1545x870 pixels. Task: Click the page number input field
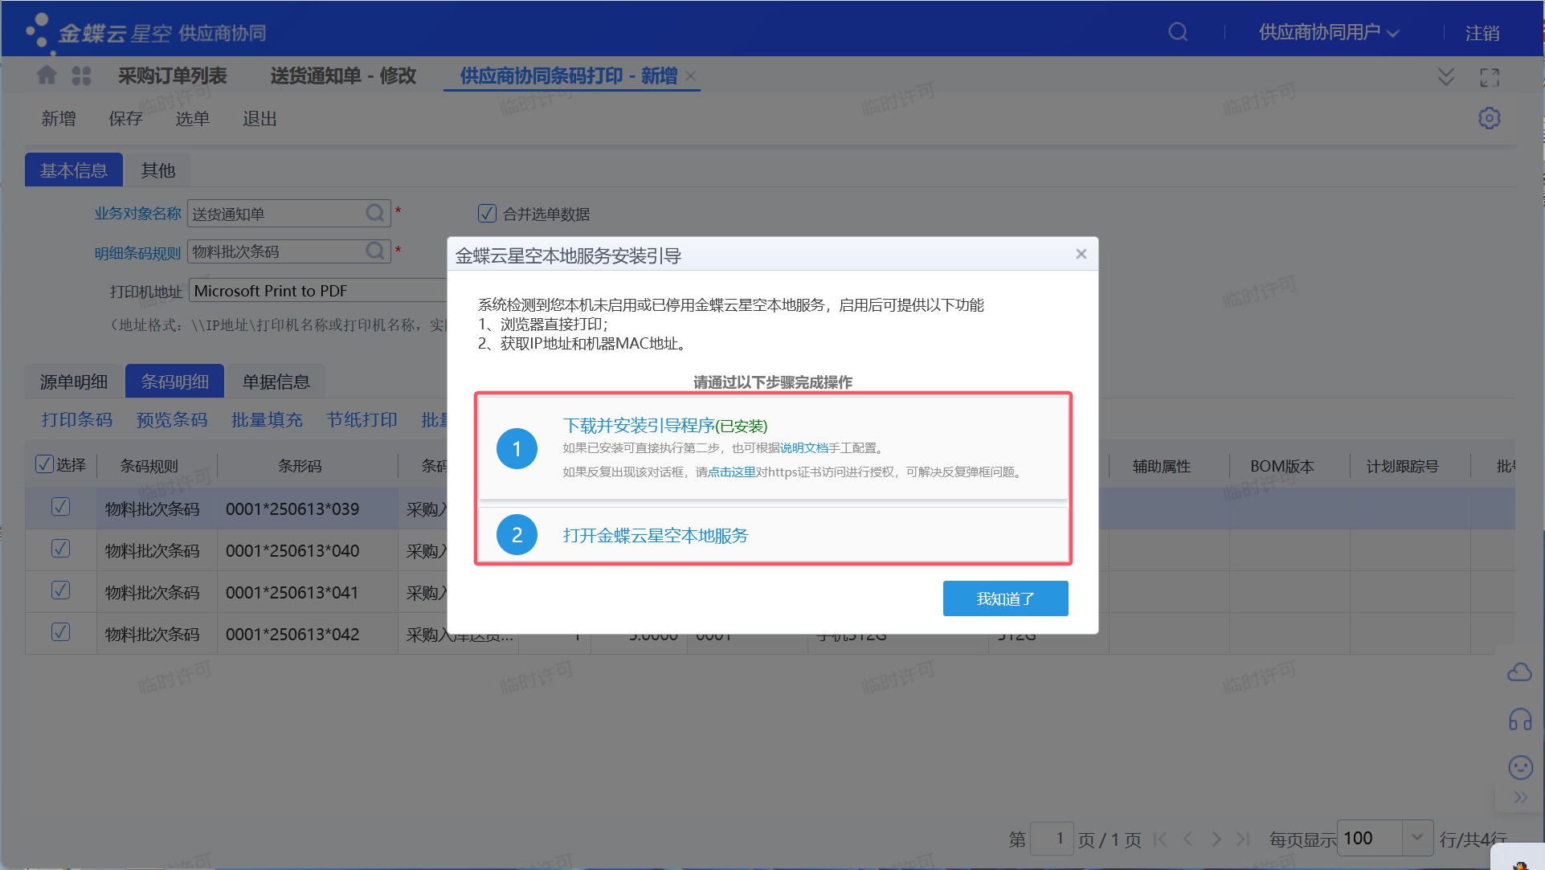[x=1052, y=839]
